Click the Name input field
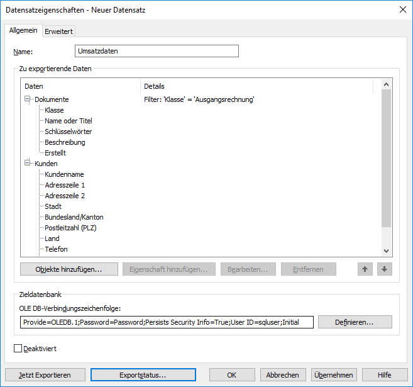The image size is (413, 387). [x=157, y=52]
